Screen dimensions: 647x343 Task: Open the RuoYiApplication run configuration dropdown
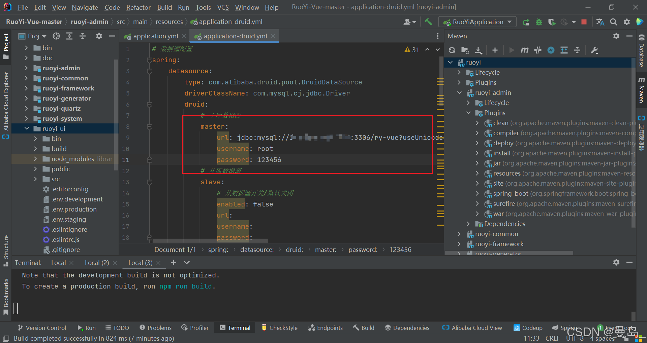[x=477, y=22]
